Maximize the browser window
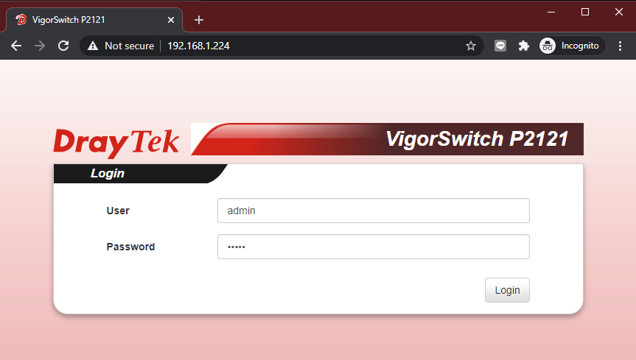This screenshot has width=636, height=360. (585, 13)
